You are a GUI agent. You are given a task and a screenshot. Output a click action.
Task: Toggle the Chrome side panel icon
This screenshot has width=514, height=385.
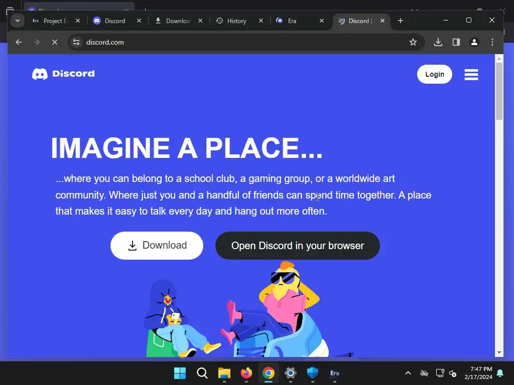pyautogui.click(x=456, y=42)
